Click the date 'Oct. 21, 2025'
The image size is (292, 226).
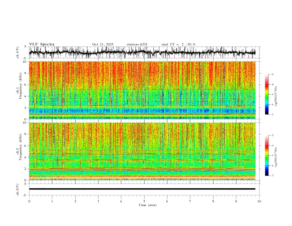[103, 44]
